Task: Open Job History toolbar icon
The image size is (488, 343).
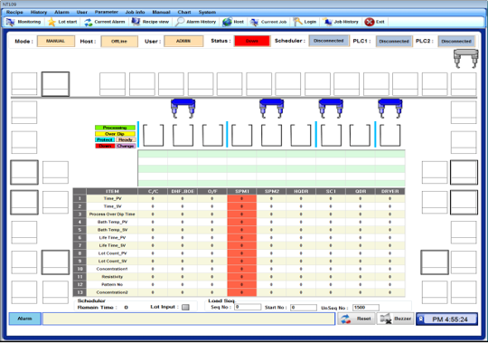Action: [x=327, y=22]
